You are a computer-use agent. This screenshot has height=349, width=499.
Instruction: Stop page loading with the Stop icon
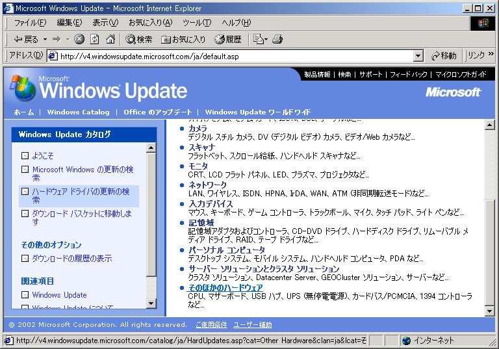[79, 39]
